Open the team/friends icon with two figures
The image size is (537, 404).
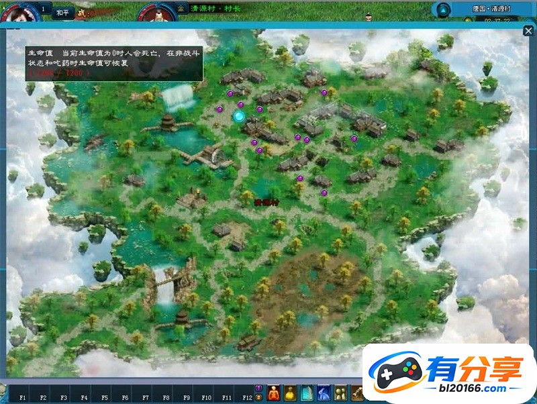pyautogui.click(x=340, y=393)
